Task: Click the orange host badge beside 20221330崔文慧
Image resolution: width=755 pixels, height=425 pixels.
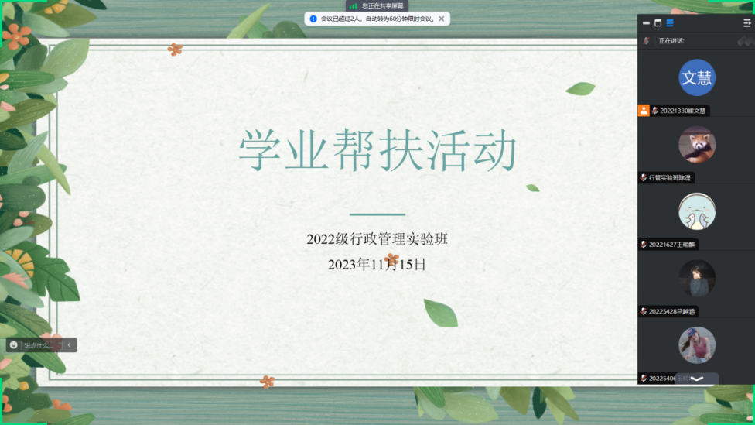Action: [x=644, y=111]
